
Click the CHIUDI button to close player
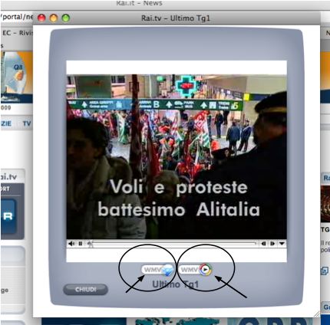[86, 290]
